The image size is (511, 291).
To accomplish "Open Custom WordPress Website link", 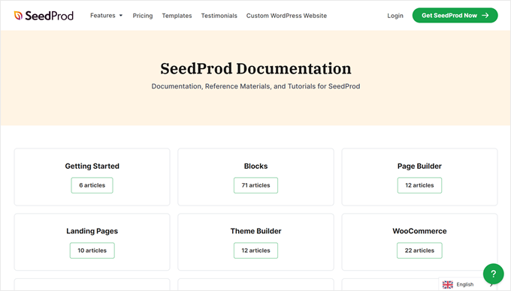I will tap(286, 16).
